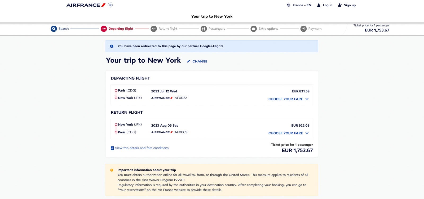Screen dimensions: 424x199
Task: Click the Payment card step icon
Action: pos(303,29)
